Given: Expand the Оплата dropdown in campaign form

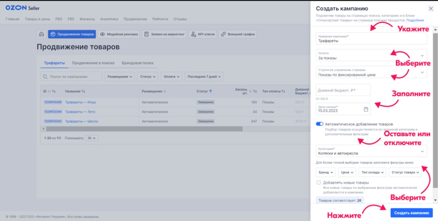Looking at the screenshot, I should [371, 55].
